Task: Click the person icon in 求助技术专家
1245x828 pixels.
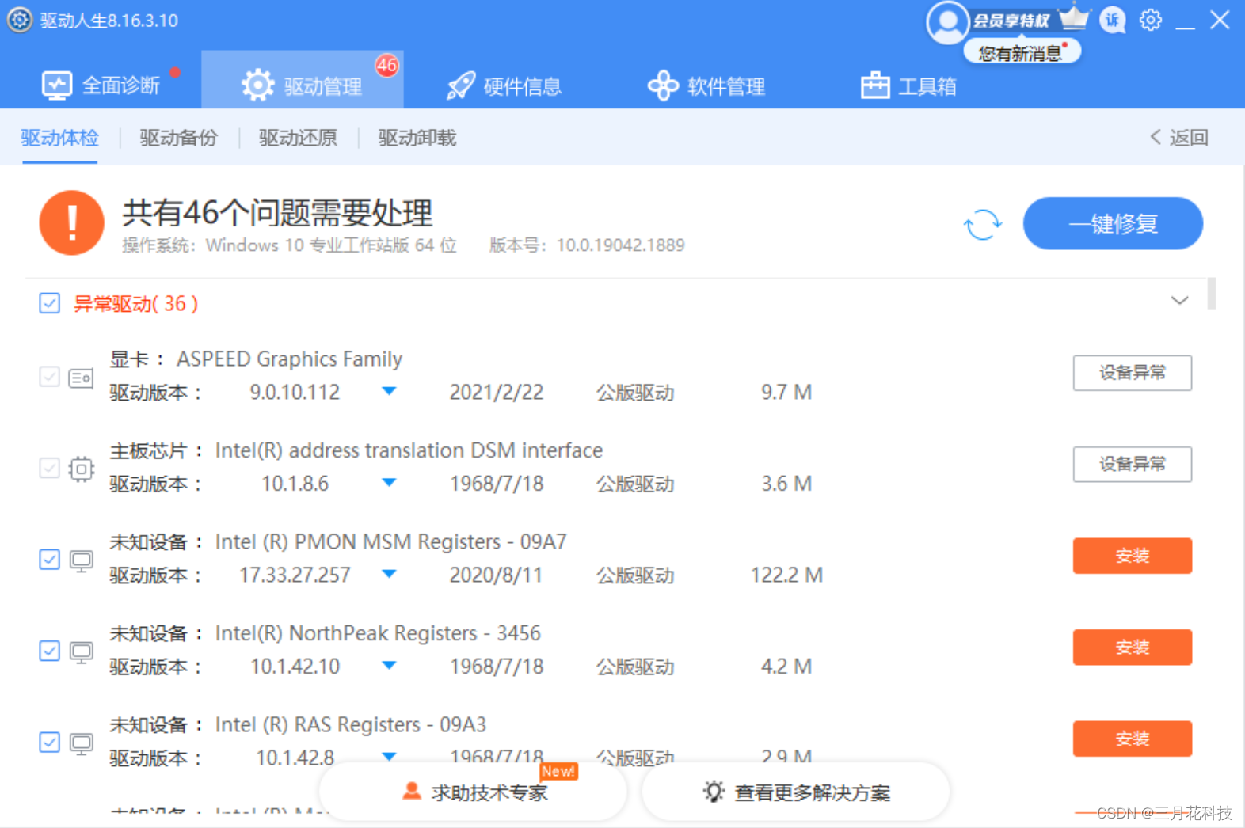Action: click(x=412, y=791)
